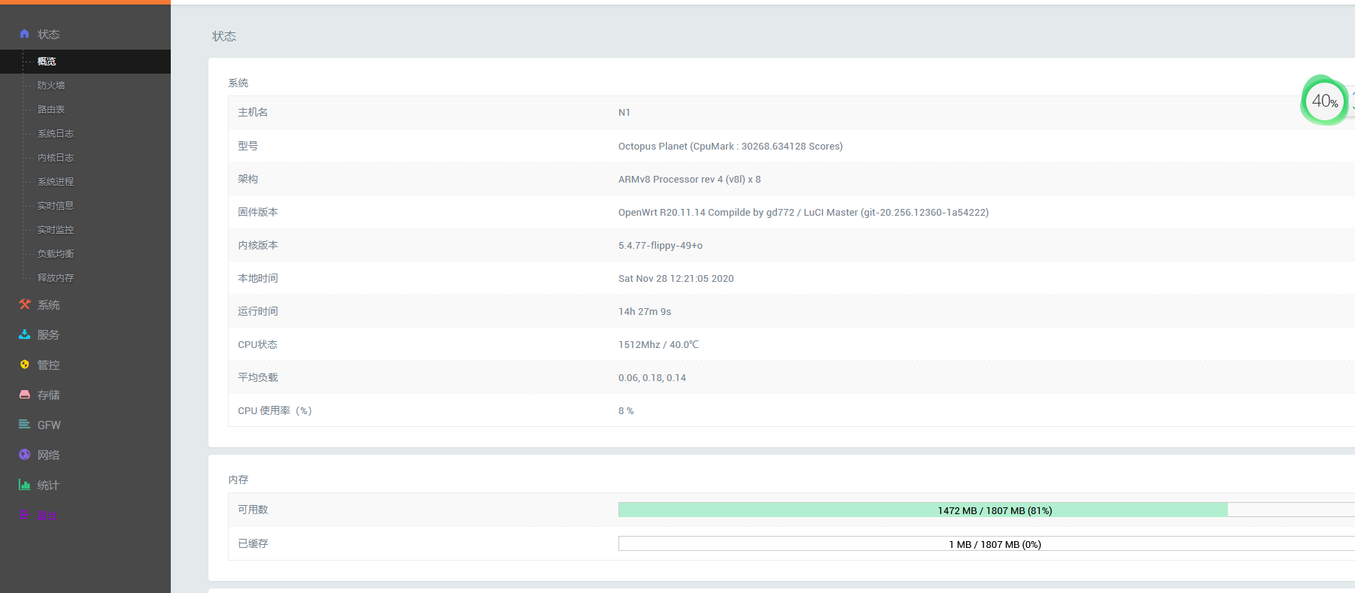Click the download icon for 服务
The height and width of the screenshot is (593, 1355).
tap(25, 334)
